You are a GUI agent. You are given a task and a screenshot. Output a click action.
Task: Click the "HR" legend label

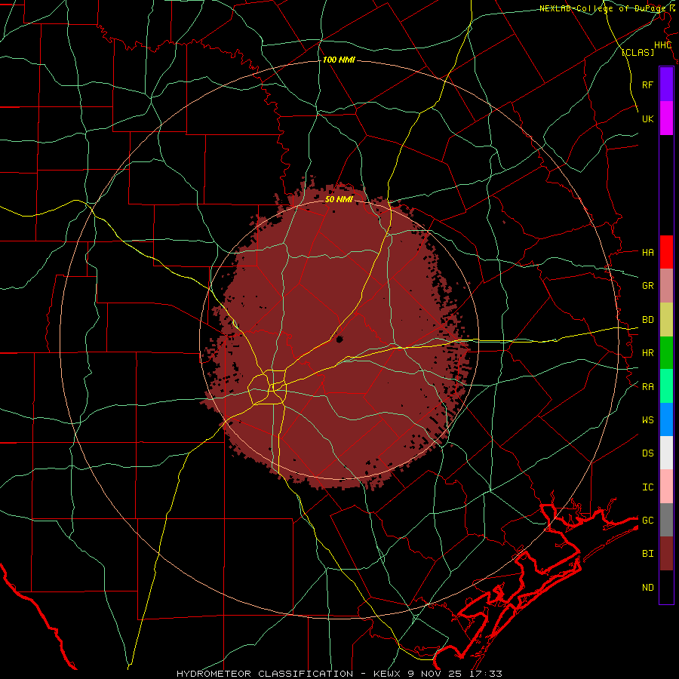click(x=647, y=352)
